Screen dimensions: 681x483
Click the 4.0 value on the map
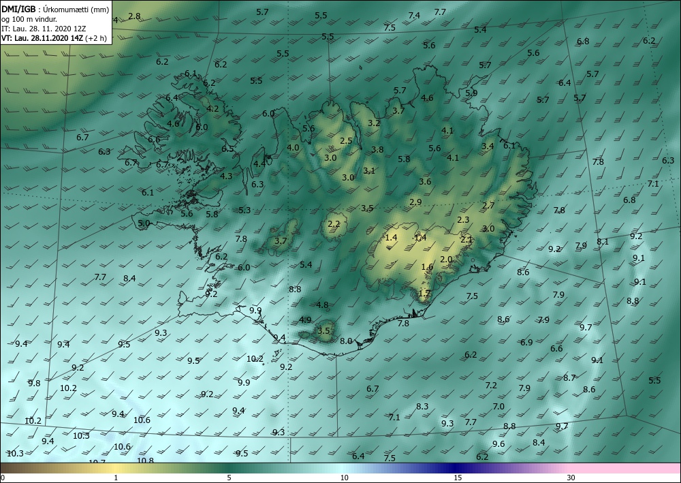coord(293,148)
